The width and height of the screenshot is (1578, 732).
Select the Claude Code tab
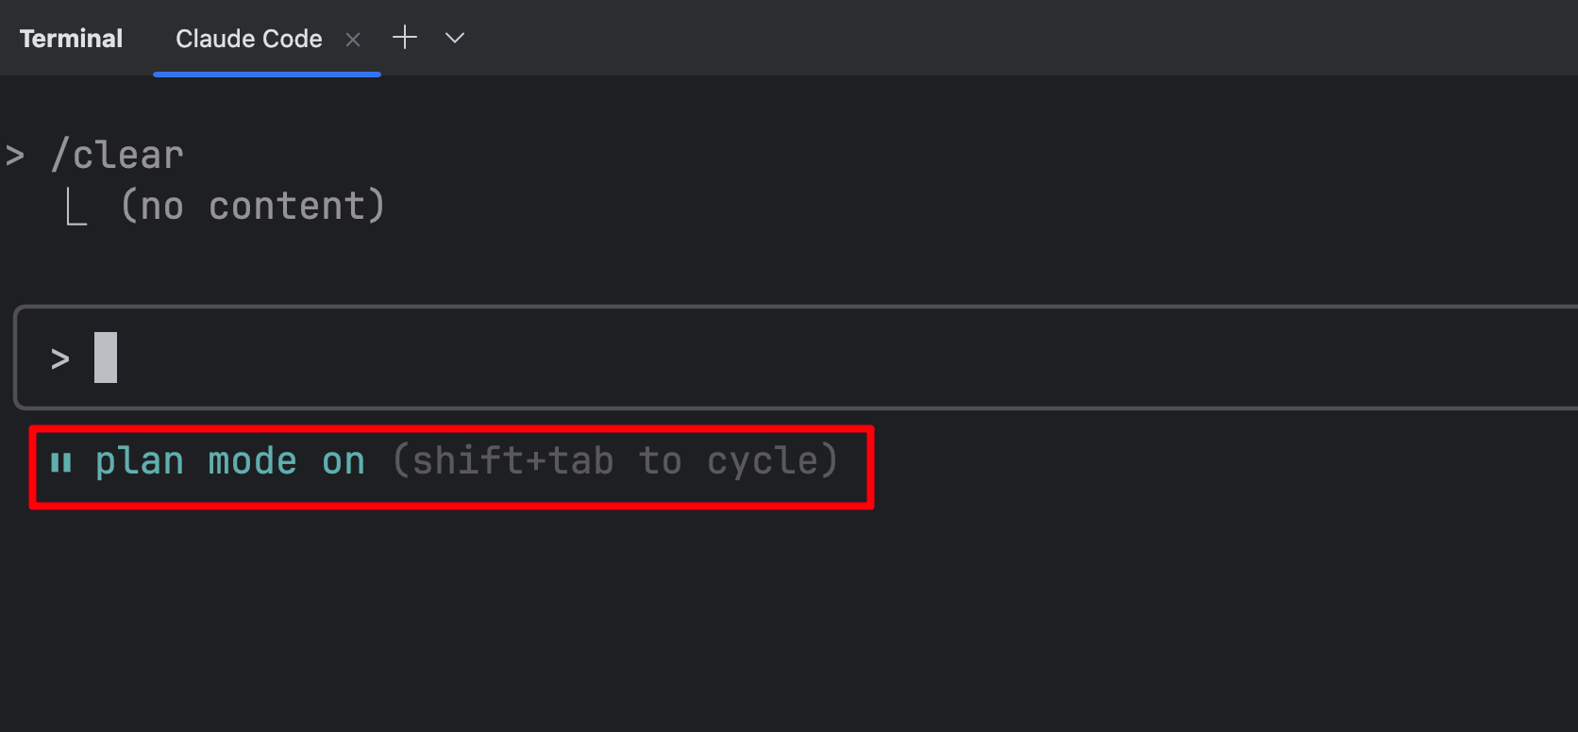click(x=249, y=39)
